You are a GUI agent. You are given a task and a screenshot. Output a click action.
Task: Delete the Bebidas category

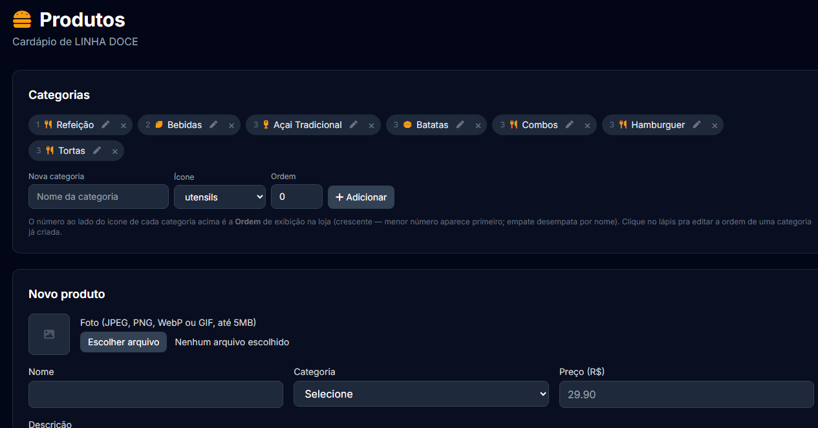coord(231,125)
